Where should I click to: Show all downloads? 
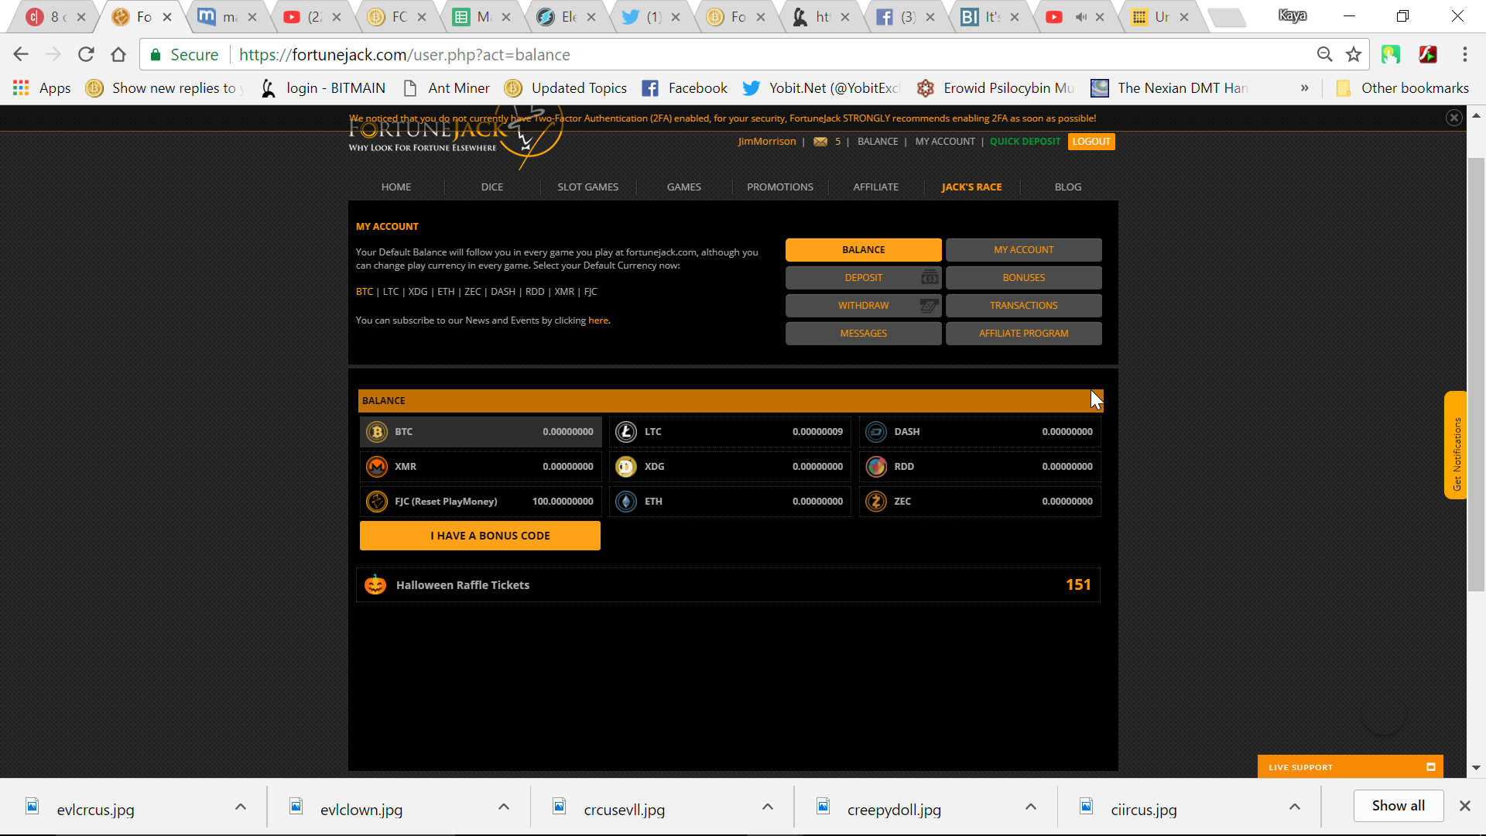pyautogui.click(x=1399, y=806)
